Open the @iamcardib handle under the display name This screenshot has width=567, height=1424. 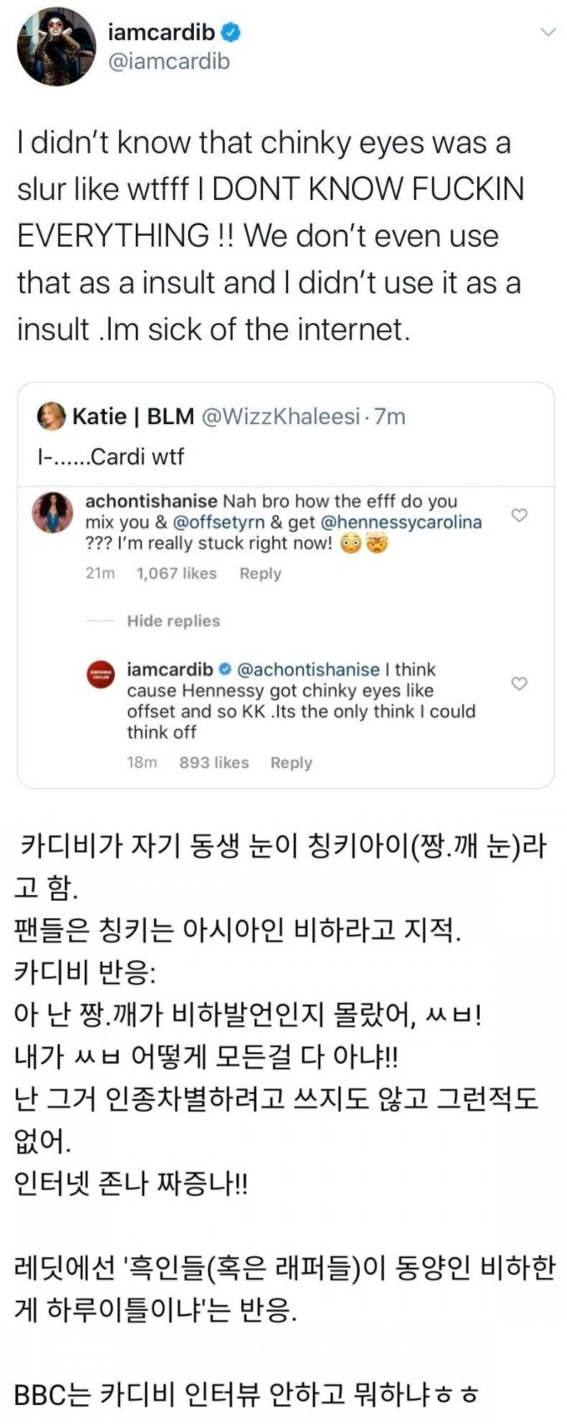tap(169, 62)
